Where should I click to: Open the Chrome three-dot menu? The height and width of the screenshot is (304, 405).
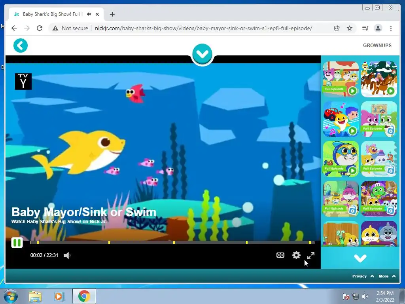coord(391,28)
